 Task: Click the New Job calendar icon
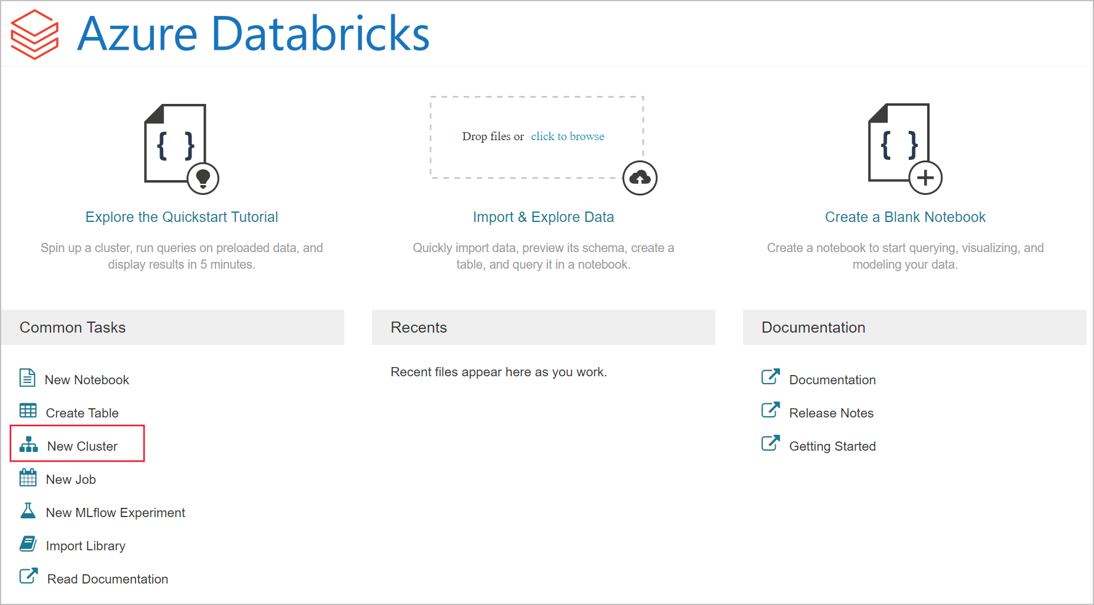tap(27, 477)
